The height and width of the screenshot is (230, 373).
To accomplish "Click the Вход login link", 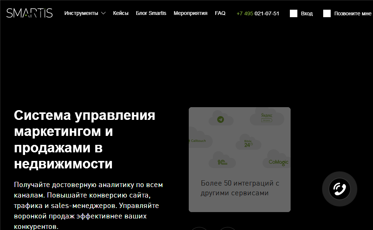I will click(307, 13).
